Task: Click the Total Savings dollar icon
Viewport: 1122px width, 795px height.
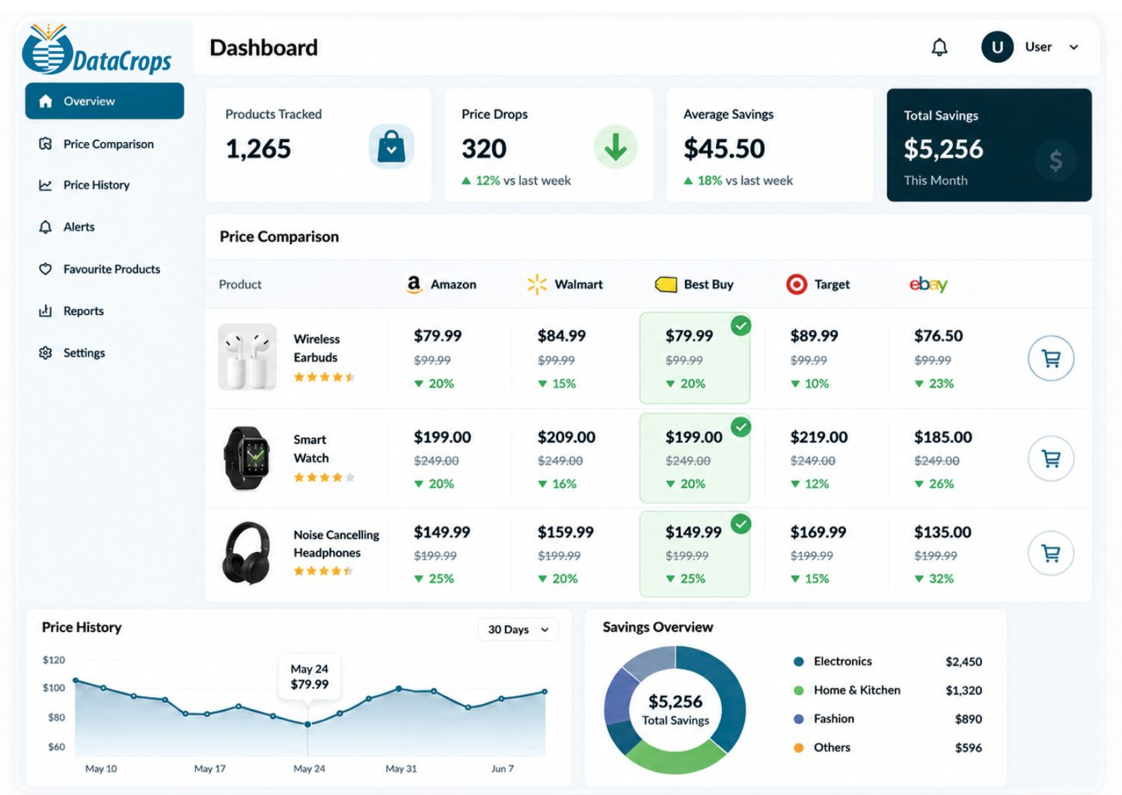Action: (1055, 160)
